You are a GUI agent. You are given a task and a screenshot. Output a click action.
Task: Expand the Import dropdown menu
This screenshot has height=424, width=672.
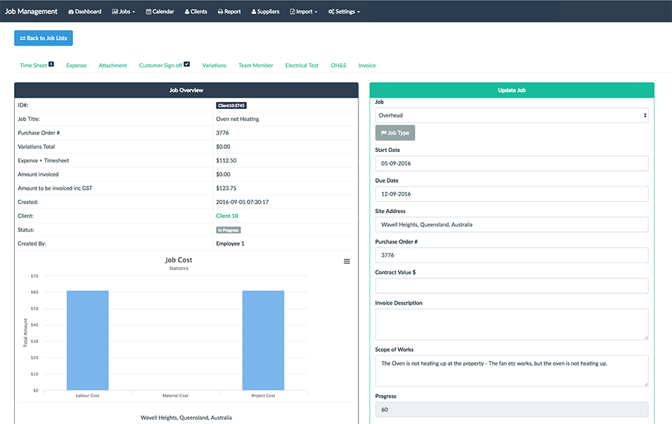(304, 12)
